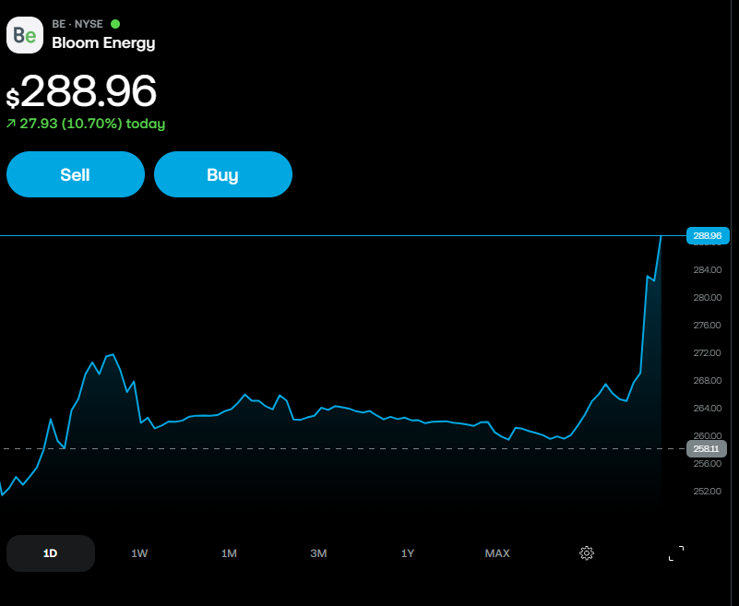The width and height of the screenshot is (739, 606).
Task: Open chart settings gear icon
Action: (586, 553)
